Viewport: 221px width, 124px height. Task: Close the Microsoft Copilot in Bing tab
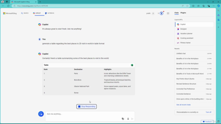pos(36,2)
